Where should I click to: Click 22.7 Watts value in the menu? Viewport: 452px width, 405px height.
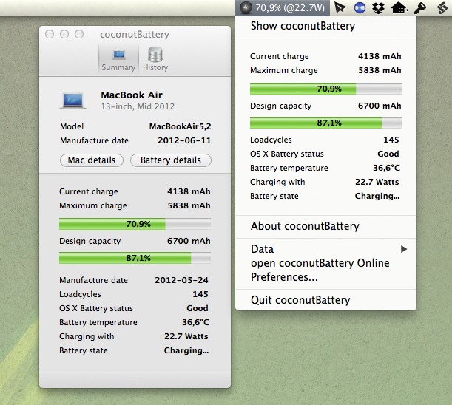[377, 182]
